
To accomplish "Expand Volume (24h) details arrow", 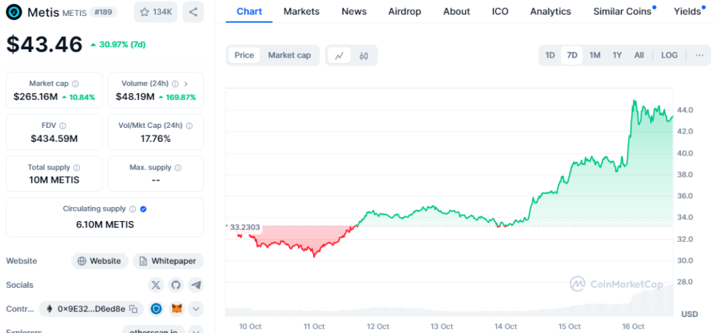I will (186, 83).
